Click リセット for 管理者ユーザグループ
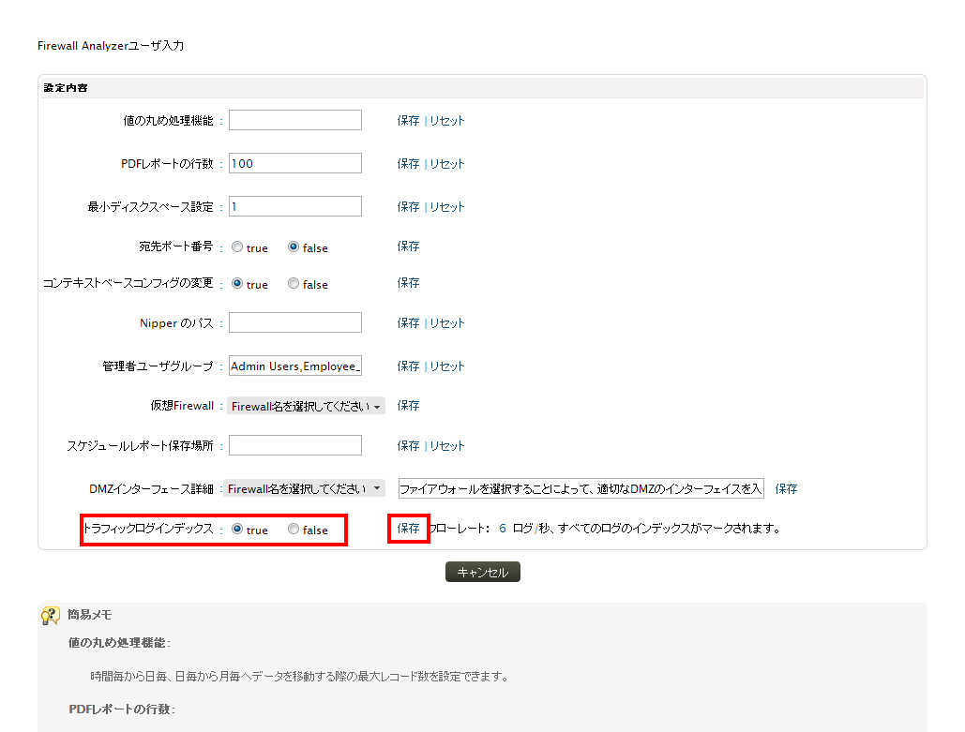The image size is (965, 732). [446, 366]
